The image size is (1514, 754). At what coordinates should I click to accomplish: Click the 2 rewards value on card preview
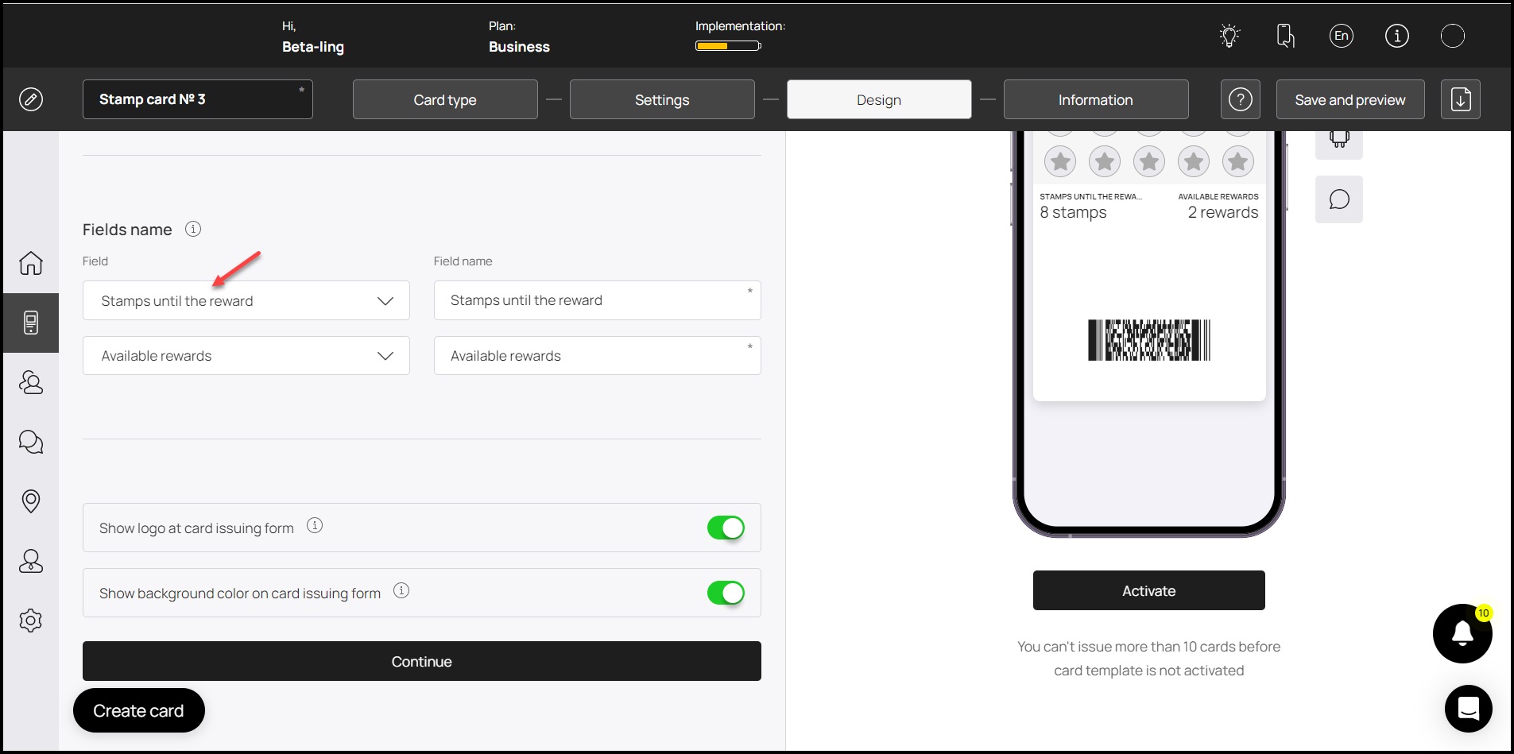click(1223, 212)
